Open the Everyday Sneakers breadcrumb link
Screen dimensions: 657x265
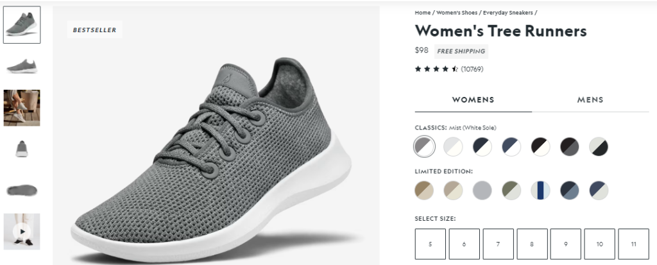pyautogui.click(x=508, y=12)
